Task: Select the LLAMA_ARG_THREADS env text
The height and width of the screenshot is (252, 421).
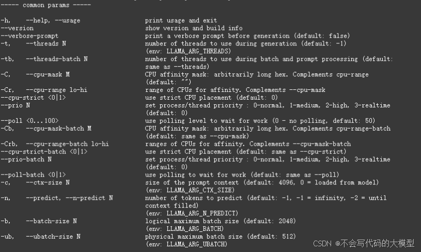Action: pyautogui.click(x=198, y=51)
